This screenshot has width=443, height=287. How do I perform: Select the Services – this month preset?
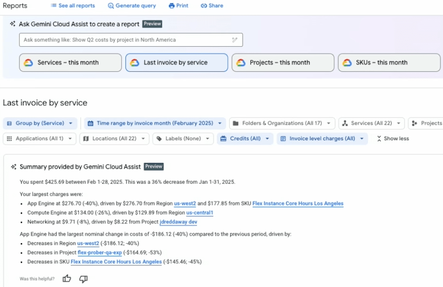point(70,62)
